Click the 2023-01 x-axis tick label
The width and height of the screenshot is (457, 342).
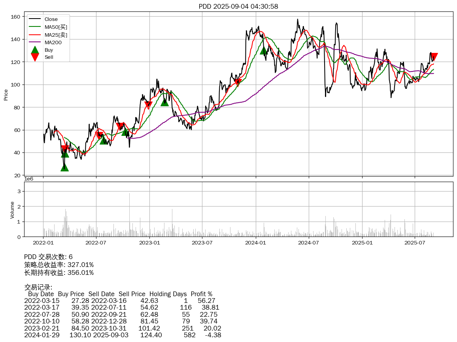[149, 242]
